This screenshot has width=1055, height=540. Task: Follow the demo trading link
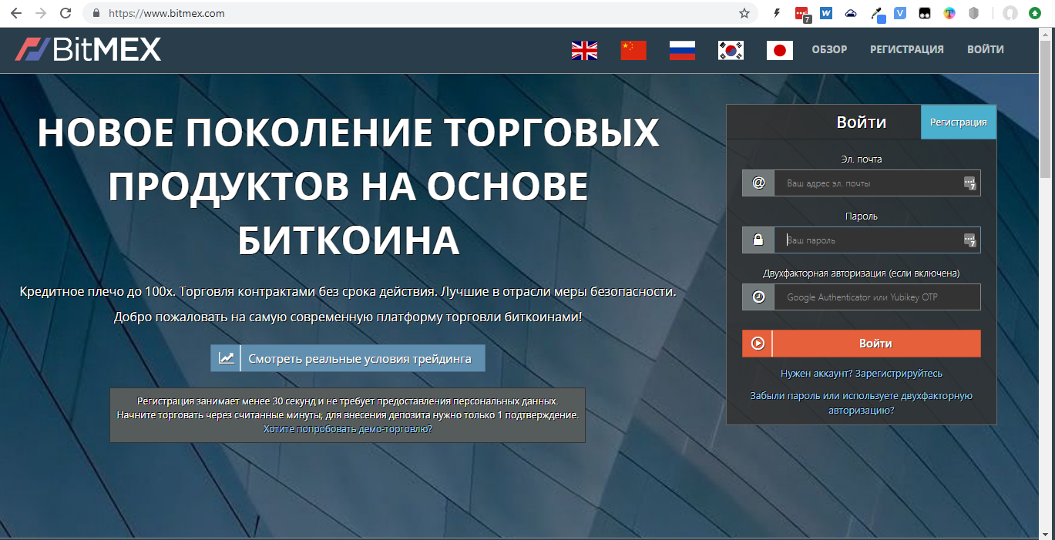347,429
